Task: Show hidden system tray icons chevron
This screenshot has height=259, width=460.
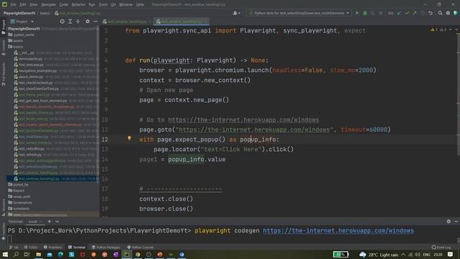Action: (x=403, y=255)
